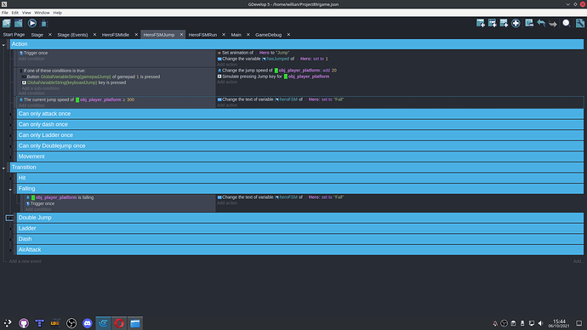Collapse the Action event group
Image resolution: width=587 pixels, height=330 pixels.
coord(3,45)
